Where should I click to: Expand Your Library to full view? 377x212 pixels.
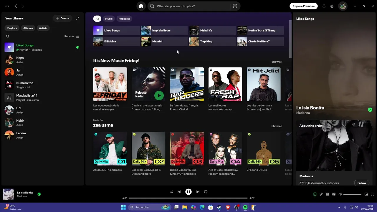click(x=77, y=18)
